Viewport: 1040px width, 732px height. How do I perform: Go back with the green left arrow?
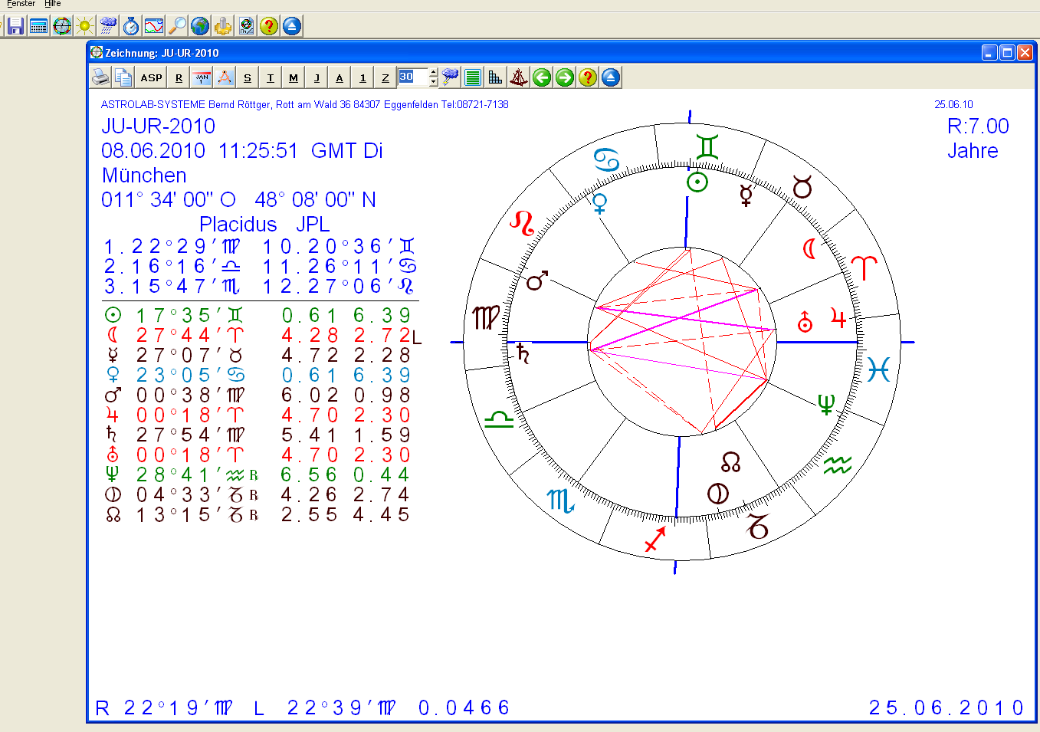coord(542,77)
